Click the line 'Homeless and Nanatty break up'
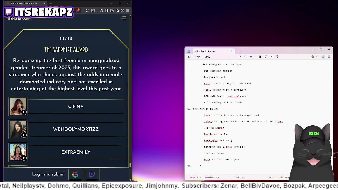The height and width of the screenshot is (190, 338). tap(224, 147)
